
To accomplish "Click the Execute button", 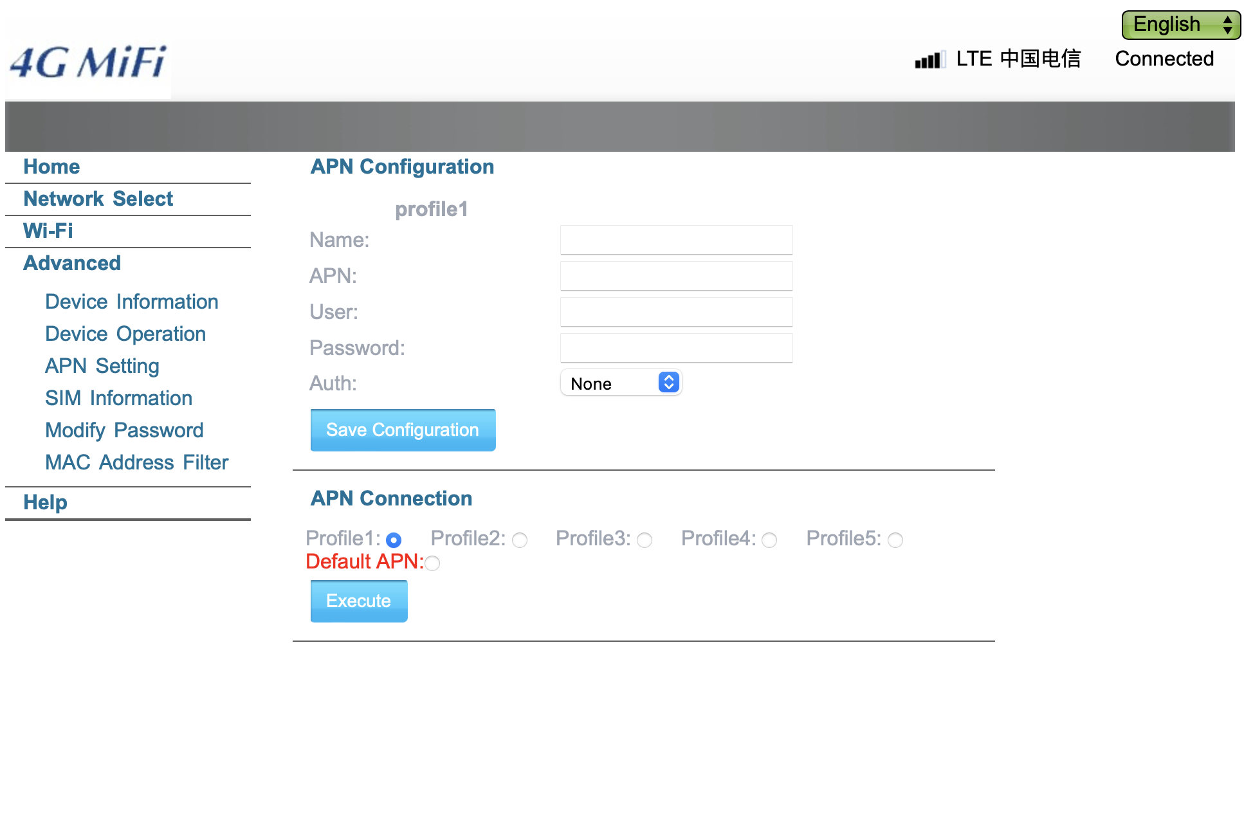I will tap(359, 601).
